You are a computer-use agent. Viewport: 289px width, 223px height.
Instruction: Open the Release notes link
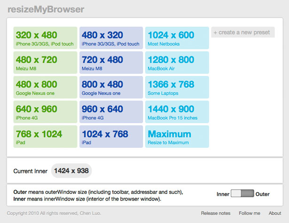pyautogui.click(x=216, y=213)
